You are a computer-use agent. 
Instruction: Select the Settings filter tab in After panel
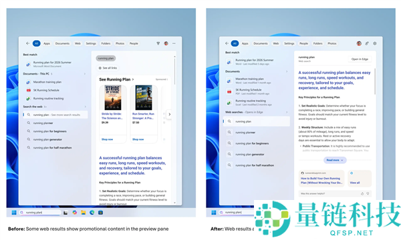[x=289, y=43]
